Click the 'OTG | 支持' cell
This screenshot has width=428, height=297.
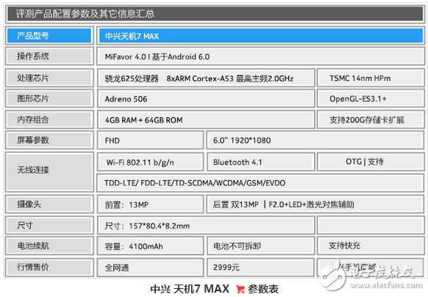(x=371, y=162)
